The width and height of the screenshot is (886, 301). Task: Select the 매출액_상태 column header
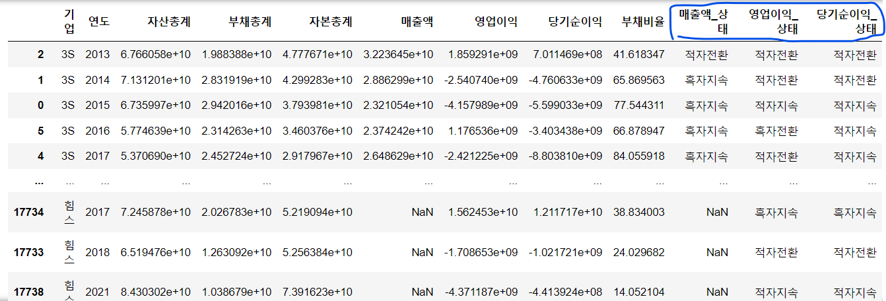704,21
